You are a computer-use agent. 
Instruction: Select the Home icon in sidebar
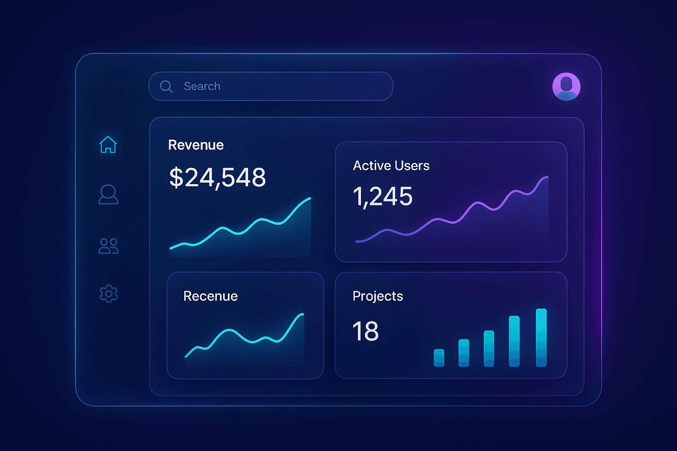tap(108, 145)
